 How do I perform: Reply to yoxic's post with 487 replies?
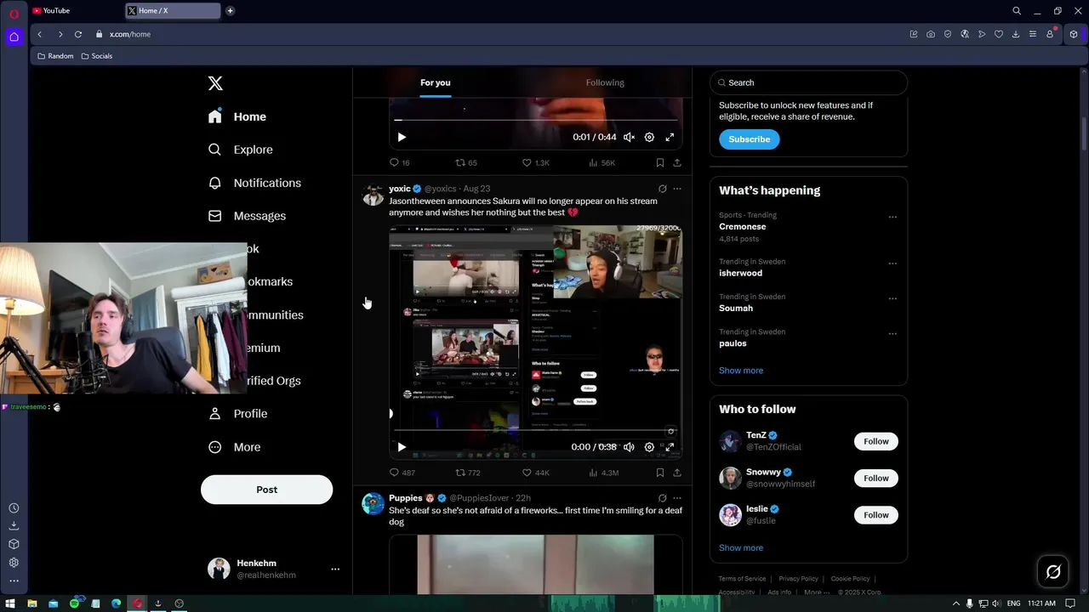point(402,473)
